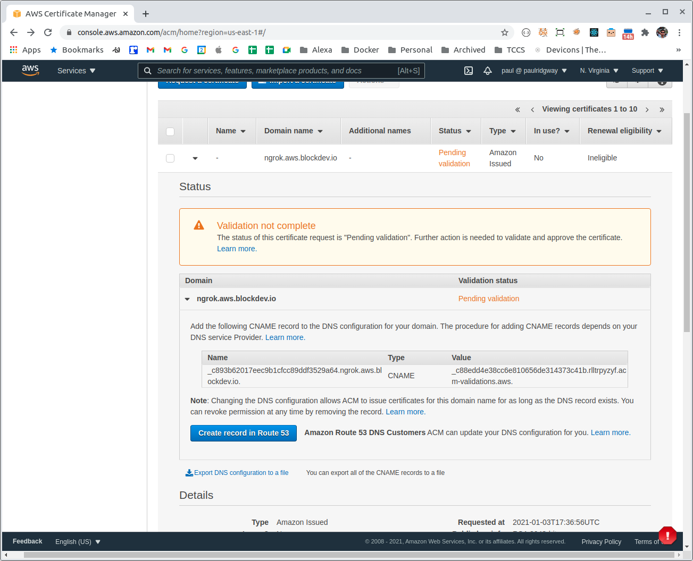Open the CloudShell terminal icon
Image resolution: width=693 pixels, height=561 pixels.
pos(469,70)
